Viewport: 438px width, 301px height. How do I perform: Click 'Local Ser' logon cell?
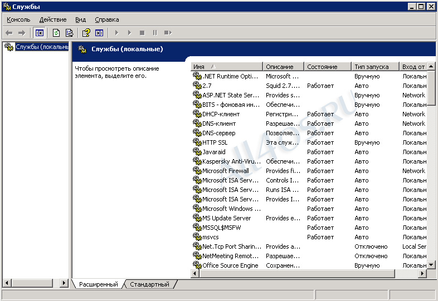[414, 246]
